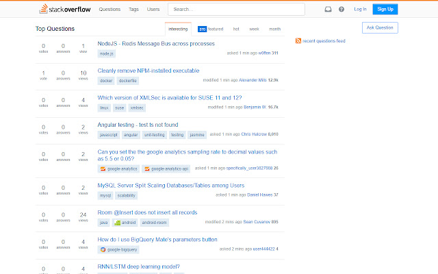Click the scalability tag
This screenshot has width=438, height=274.
pos(126,196)
